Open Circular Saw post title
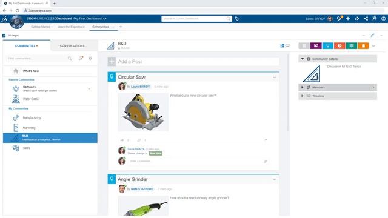This screenshot has height=218, width=388. point(132,77)
